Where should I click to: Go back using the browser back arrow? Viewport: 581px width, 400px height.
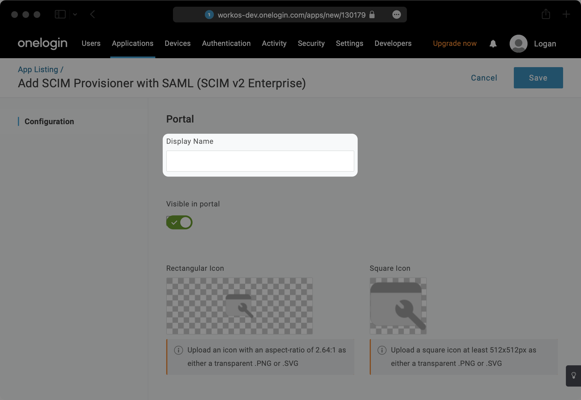tap(93, 14)
